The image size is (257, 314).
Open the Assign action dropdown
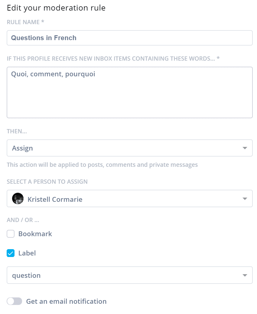(129, 148)
